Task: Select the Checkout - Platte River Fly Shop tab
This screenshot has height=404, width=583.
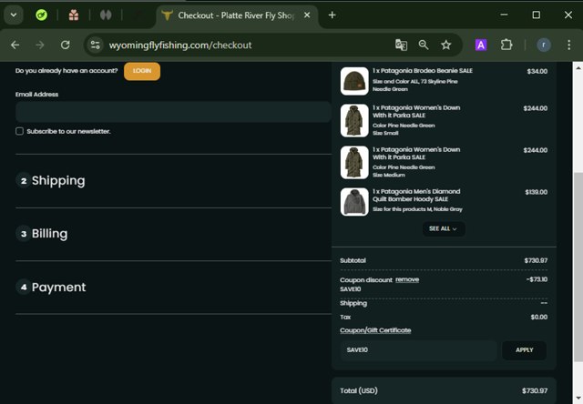Action: (237, 15)
